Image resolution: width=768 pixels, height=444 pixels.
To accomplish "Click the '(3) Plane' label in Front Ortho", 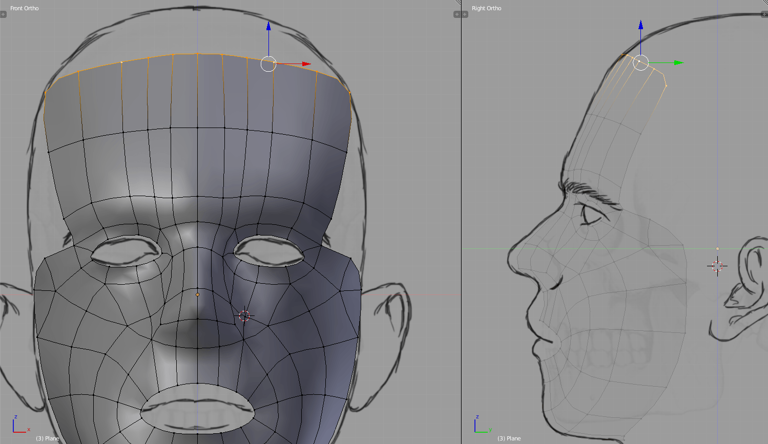I will [48, 438].
